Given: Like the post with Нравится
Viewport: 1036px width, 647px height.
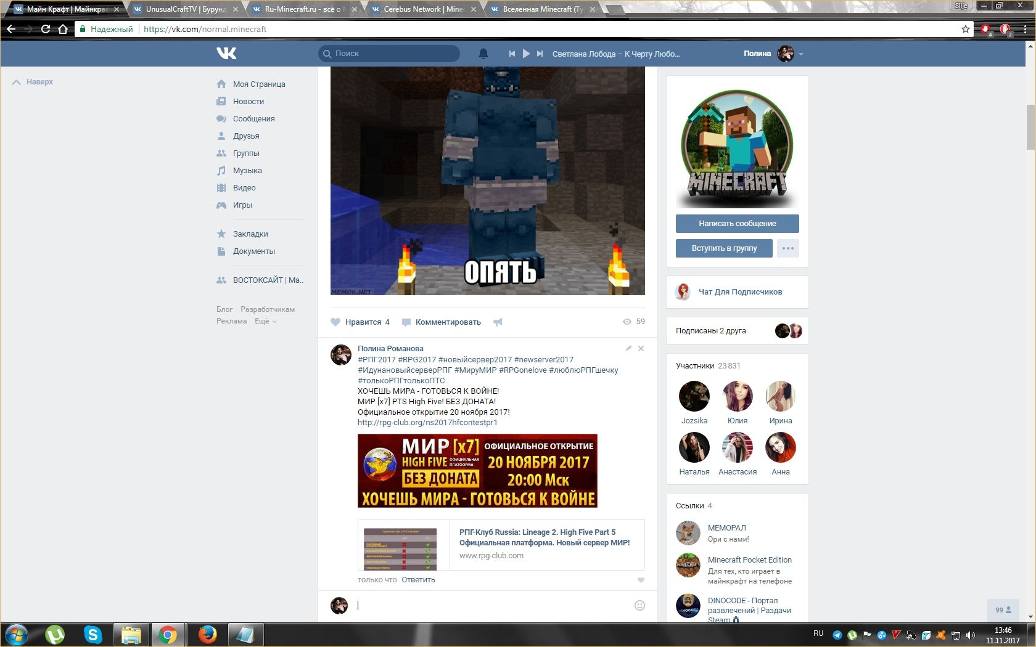Looking at the screenshot, I should pos(360,322).
